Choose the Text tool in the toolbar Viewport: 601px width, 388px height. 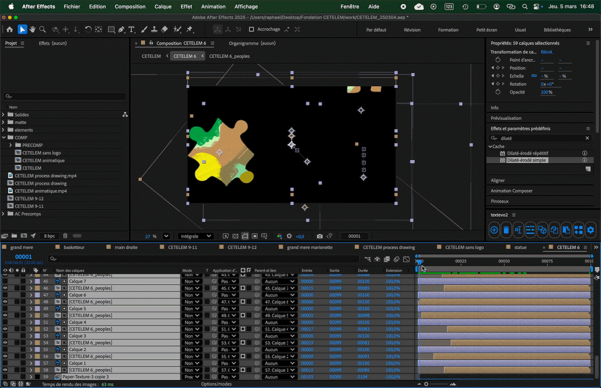[x=132, y=29]
